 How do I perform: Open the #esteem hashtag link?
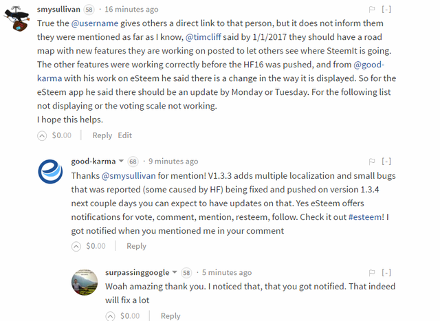[x=365, y=217]
